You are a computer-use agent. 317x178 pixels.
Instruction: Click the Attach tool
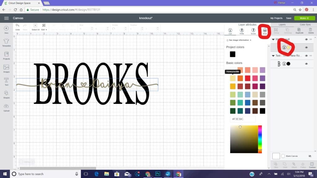(x=294, y=165)
